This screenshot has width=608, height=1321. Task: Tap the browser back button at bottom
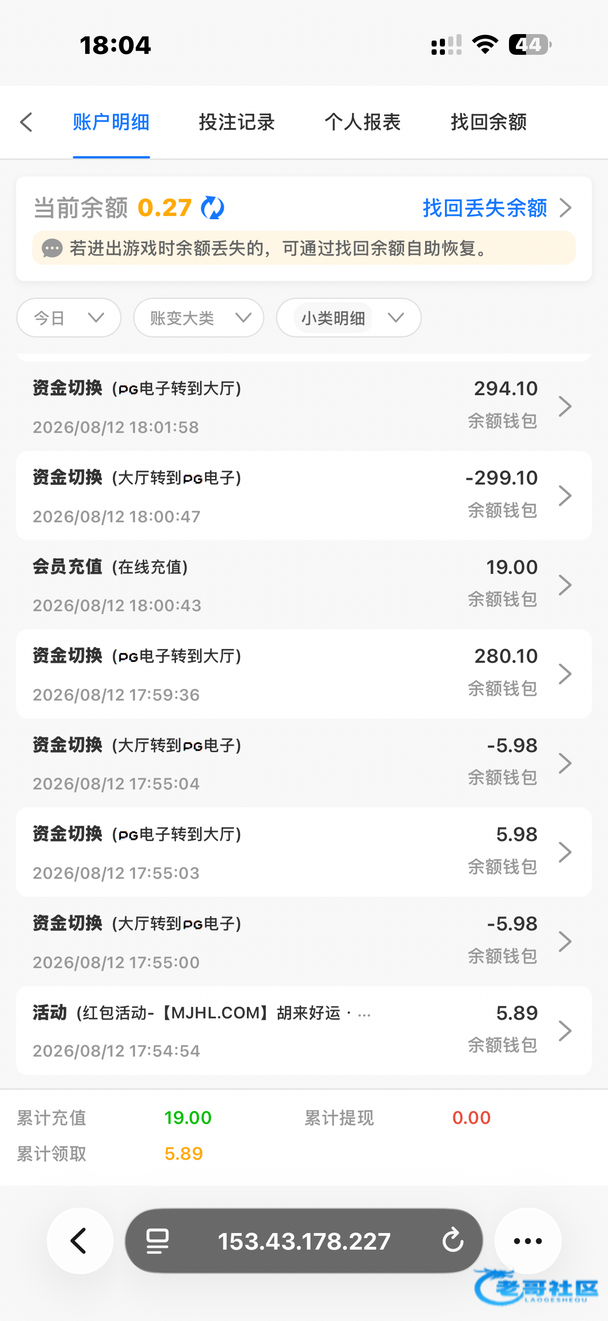click(80, 1241)
